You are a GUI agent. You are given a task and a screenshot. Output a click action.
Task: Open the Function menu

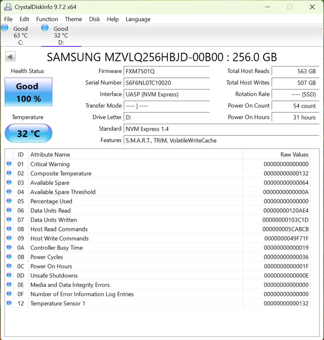[x=47, y=19]
